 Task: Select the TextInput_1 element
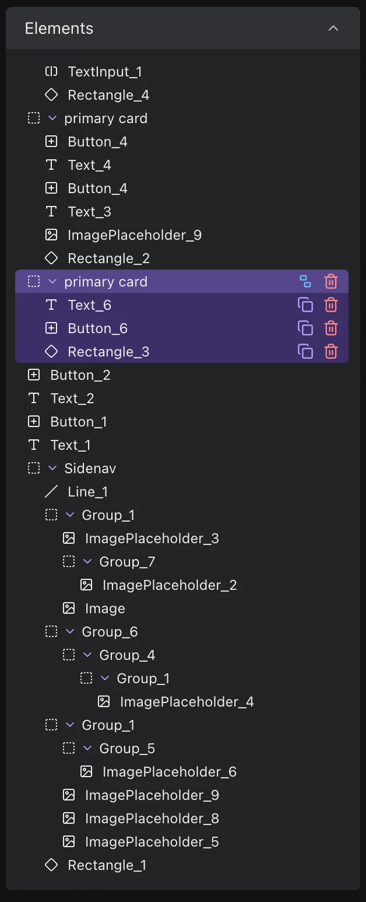[105, 71]
